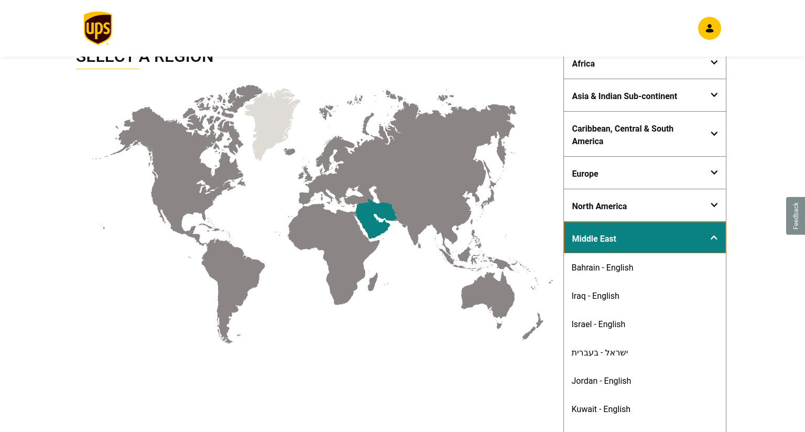This screenshot has height=432, width=805.
Task: Click the UPS shield logo
Action: click(x=97, y=28)
